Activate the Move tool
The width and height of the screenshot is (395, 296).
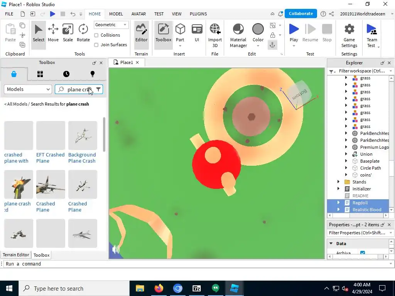click(x=53, y=33)
